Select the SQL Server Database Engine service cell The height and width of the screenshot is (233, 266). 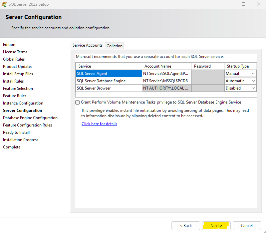109,81
